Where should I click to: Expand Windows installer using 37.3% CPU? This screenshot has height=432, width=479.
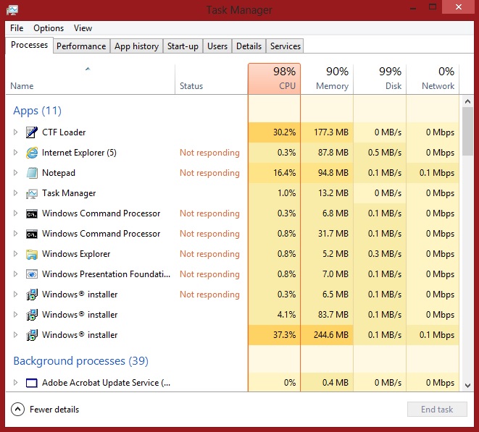coord(15,335)
